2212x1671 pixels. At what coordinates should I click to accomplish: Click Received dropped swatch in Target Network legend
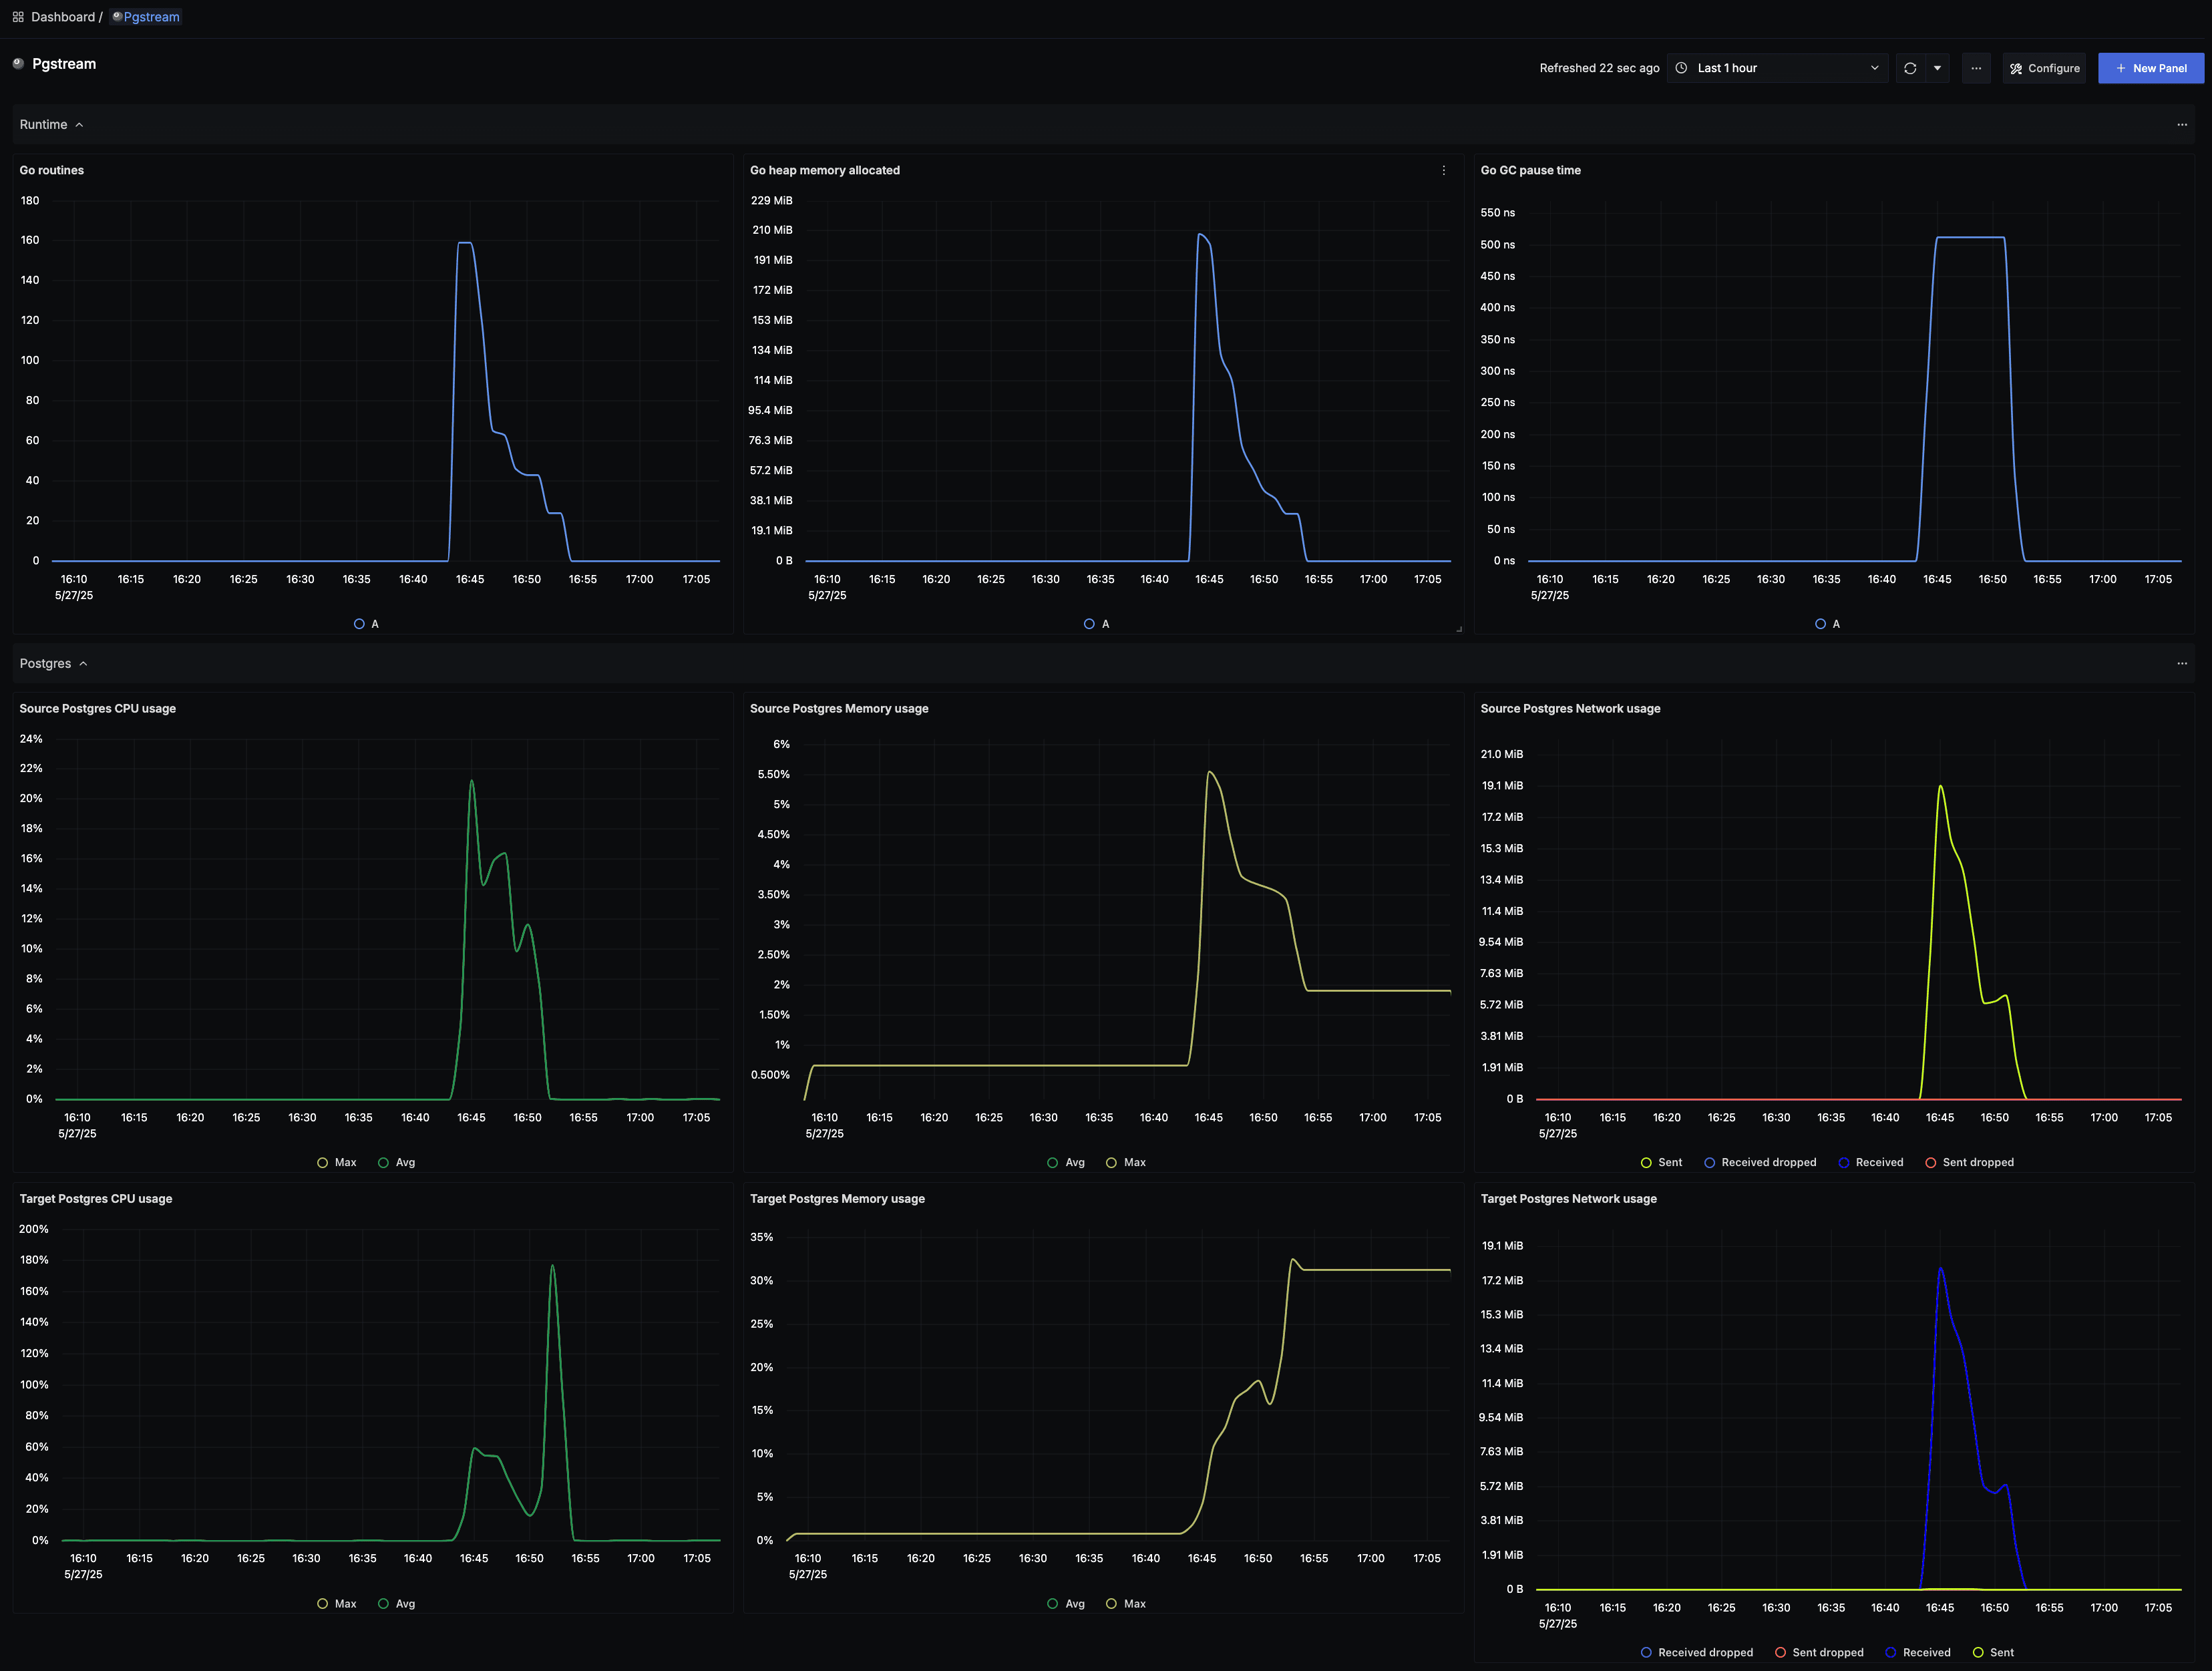coord(1646,1652)
